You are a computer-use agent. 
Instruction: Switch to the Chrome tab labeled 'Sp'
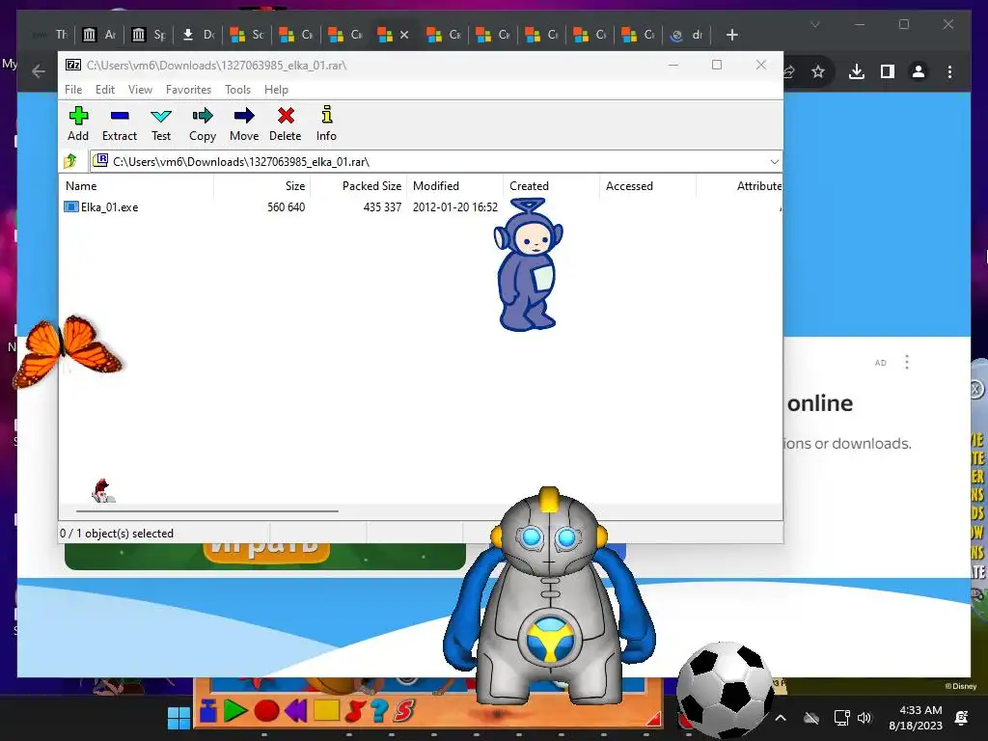(x=149, y=35)
